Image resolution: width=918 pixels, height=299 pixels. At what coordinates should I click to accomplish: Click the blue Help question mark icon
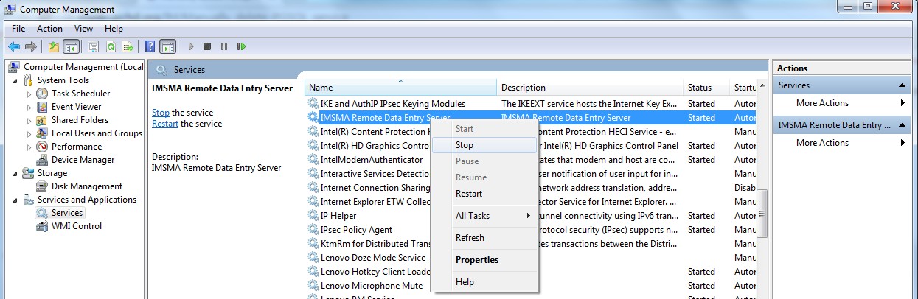150,46
